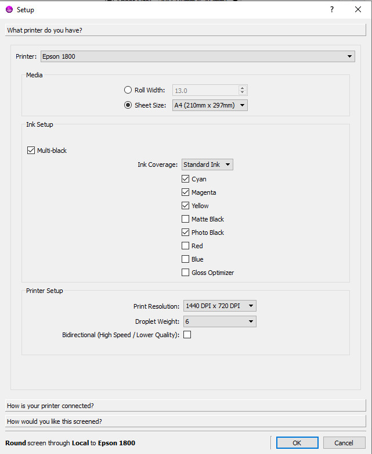Click the OK button
This screenshot has height=454, width=372.
point(297,443)
